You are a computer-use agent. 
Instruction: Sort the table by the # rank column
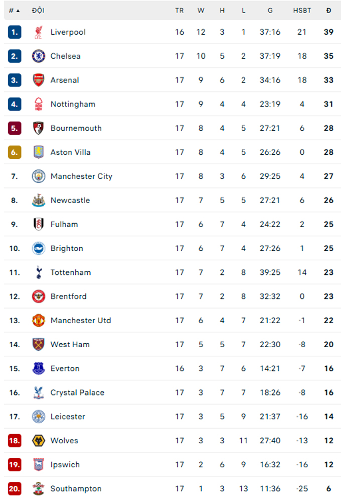click(x=14, y=11)
